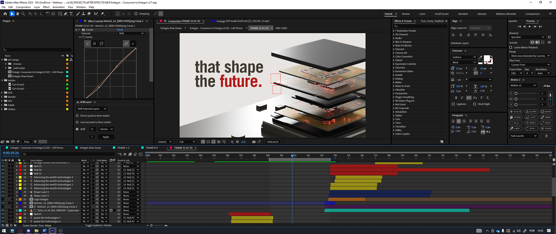Click the EXCITE button in Motion 2
The image size is (556, 234).
(516, 112)
